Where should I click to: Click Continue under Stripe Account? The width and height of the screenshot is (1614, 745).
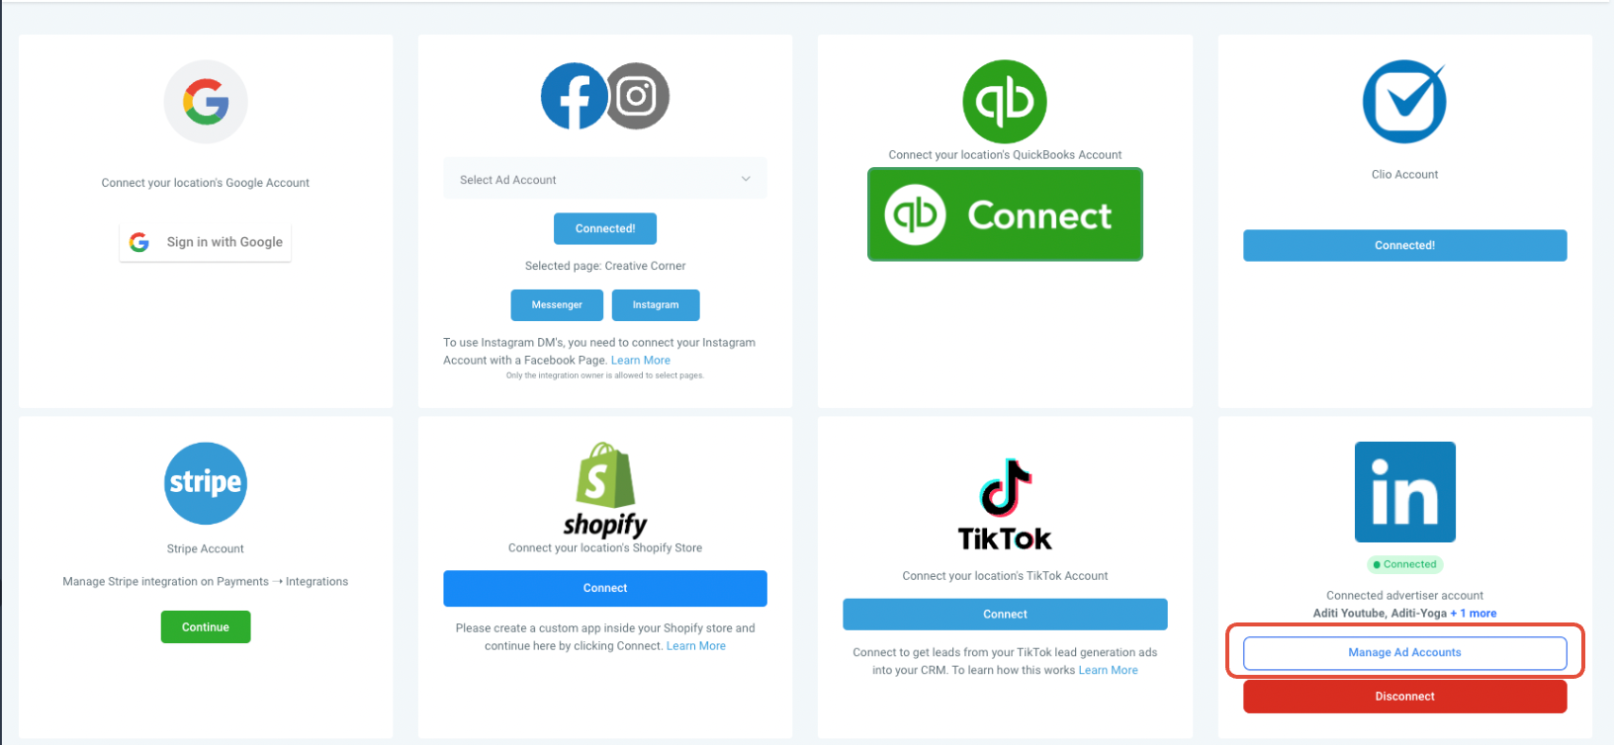coord(206,627)
